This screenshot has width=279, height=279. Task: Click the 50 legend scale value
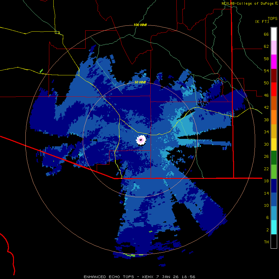[x=266, y=83]
